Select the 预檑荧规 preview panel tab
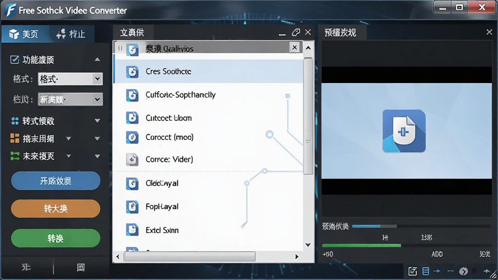 (x=340, y=33)
